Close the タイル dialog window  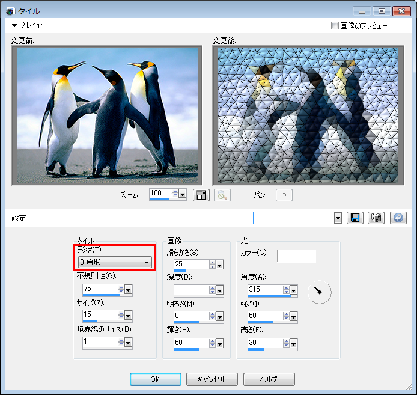tap(401, 11)
